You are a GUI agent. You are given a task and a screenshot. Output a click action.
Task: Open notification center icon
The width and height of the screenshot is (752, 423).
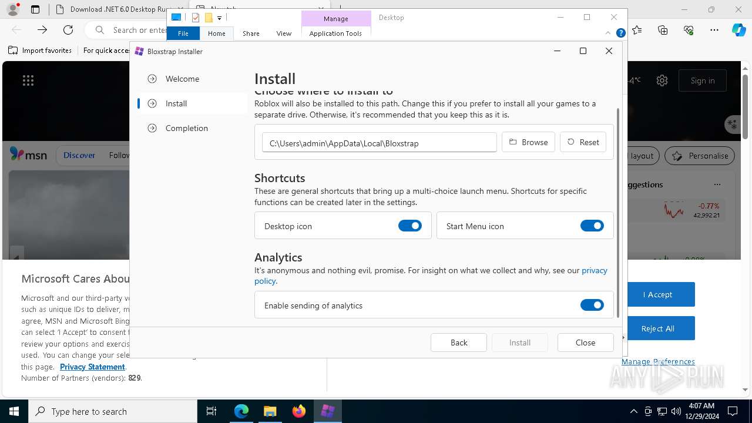(x=733, y=411)
